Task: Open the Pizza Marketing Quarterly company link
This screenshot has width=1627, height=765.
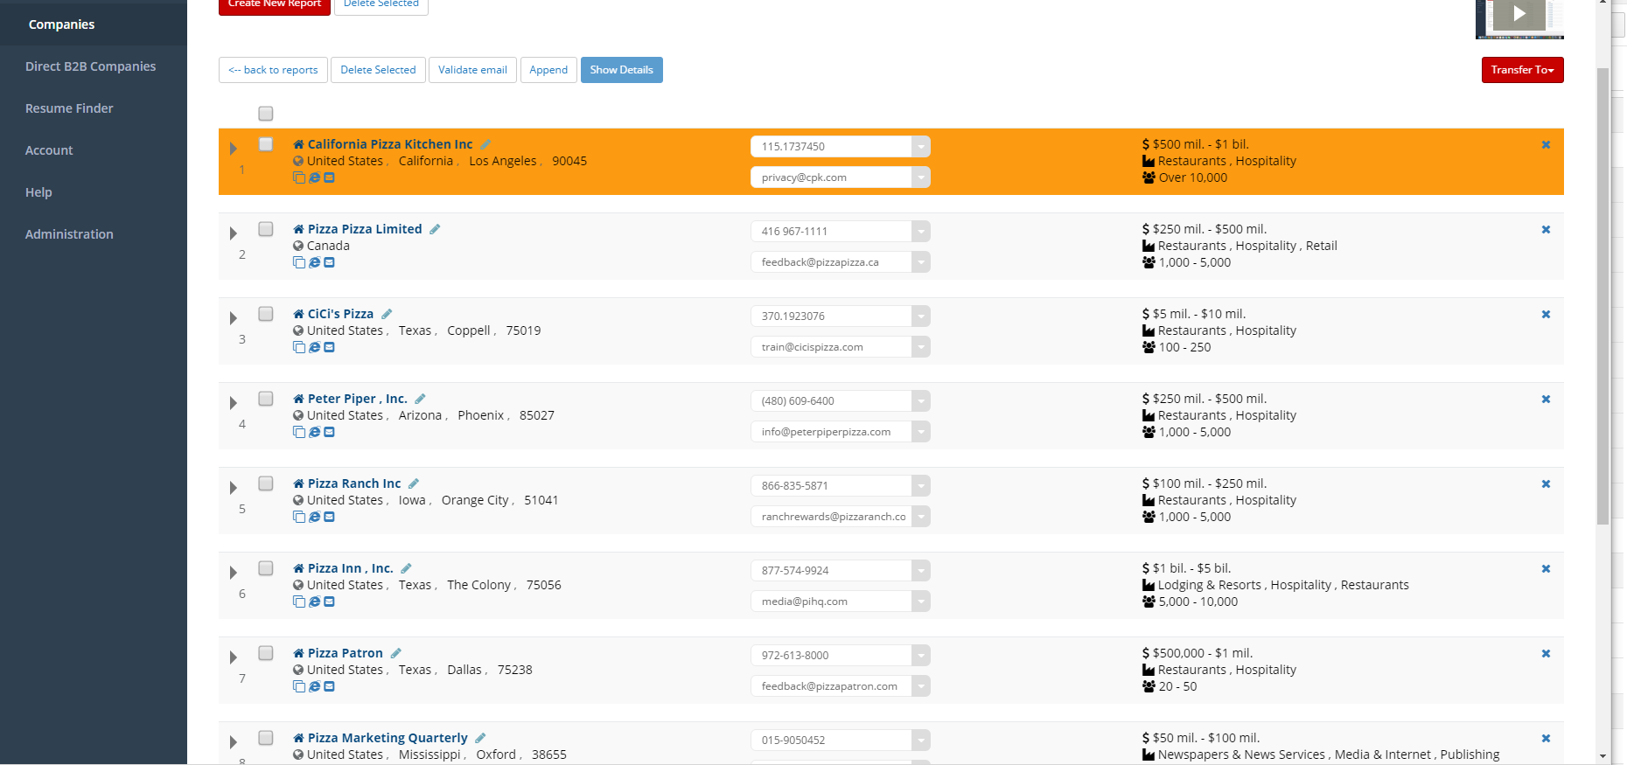Action: point(388,738)
